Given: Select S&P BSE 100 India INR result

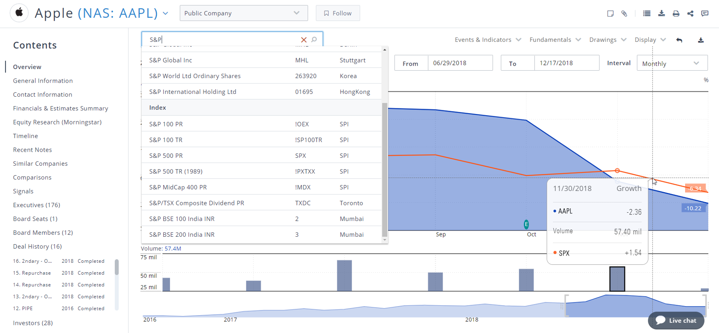Looking at the screenshot, I should pos(261,219).
